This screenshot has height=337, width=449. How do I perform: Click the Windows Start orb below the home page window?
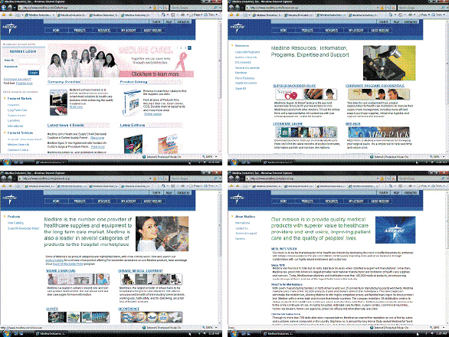click(x=6, y=162)
